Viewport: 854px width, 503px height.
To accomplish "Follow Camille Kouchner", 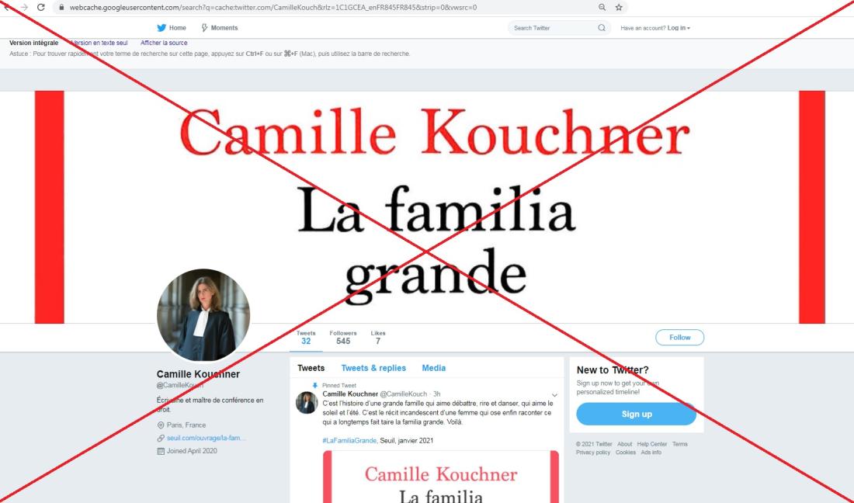I will point(680,338).
